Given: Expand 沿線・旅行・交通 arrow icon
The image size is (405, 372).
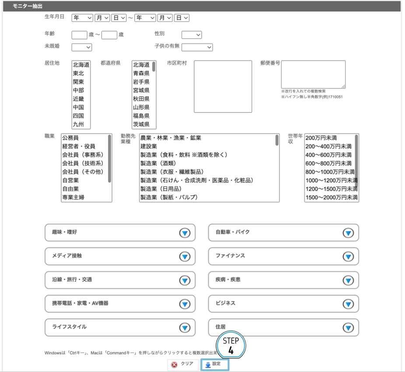Looking at the screenshot, I should [x=185, y=280].
